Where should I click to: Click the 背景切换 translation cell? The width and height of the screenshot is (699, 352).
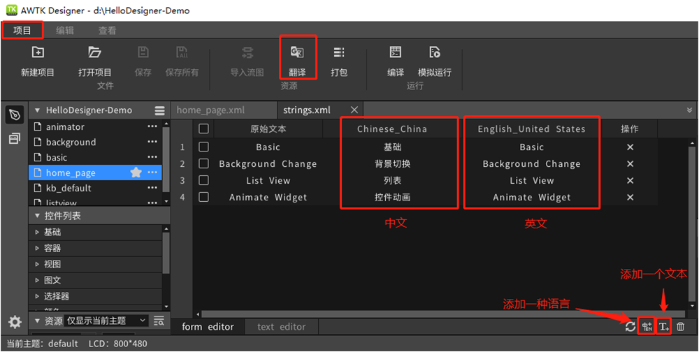point(392,164)
